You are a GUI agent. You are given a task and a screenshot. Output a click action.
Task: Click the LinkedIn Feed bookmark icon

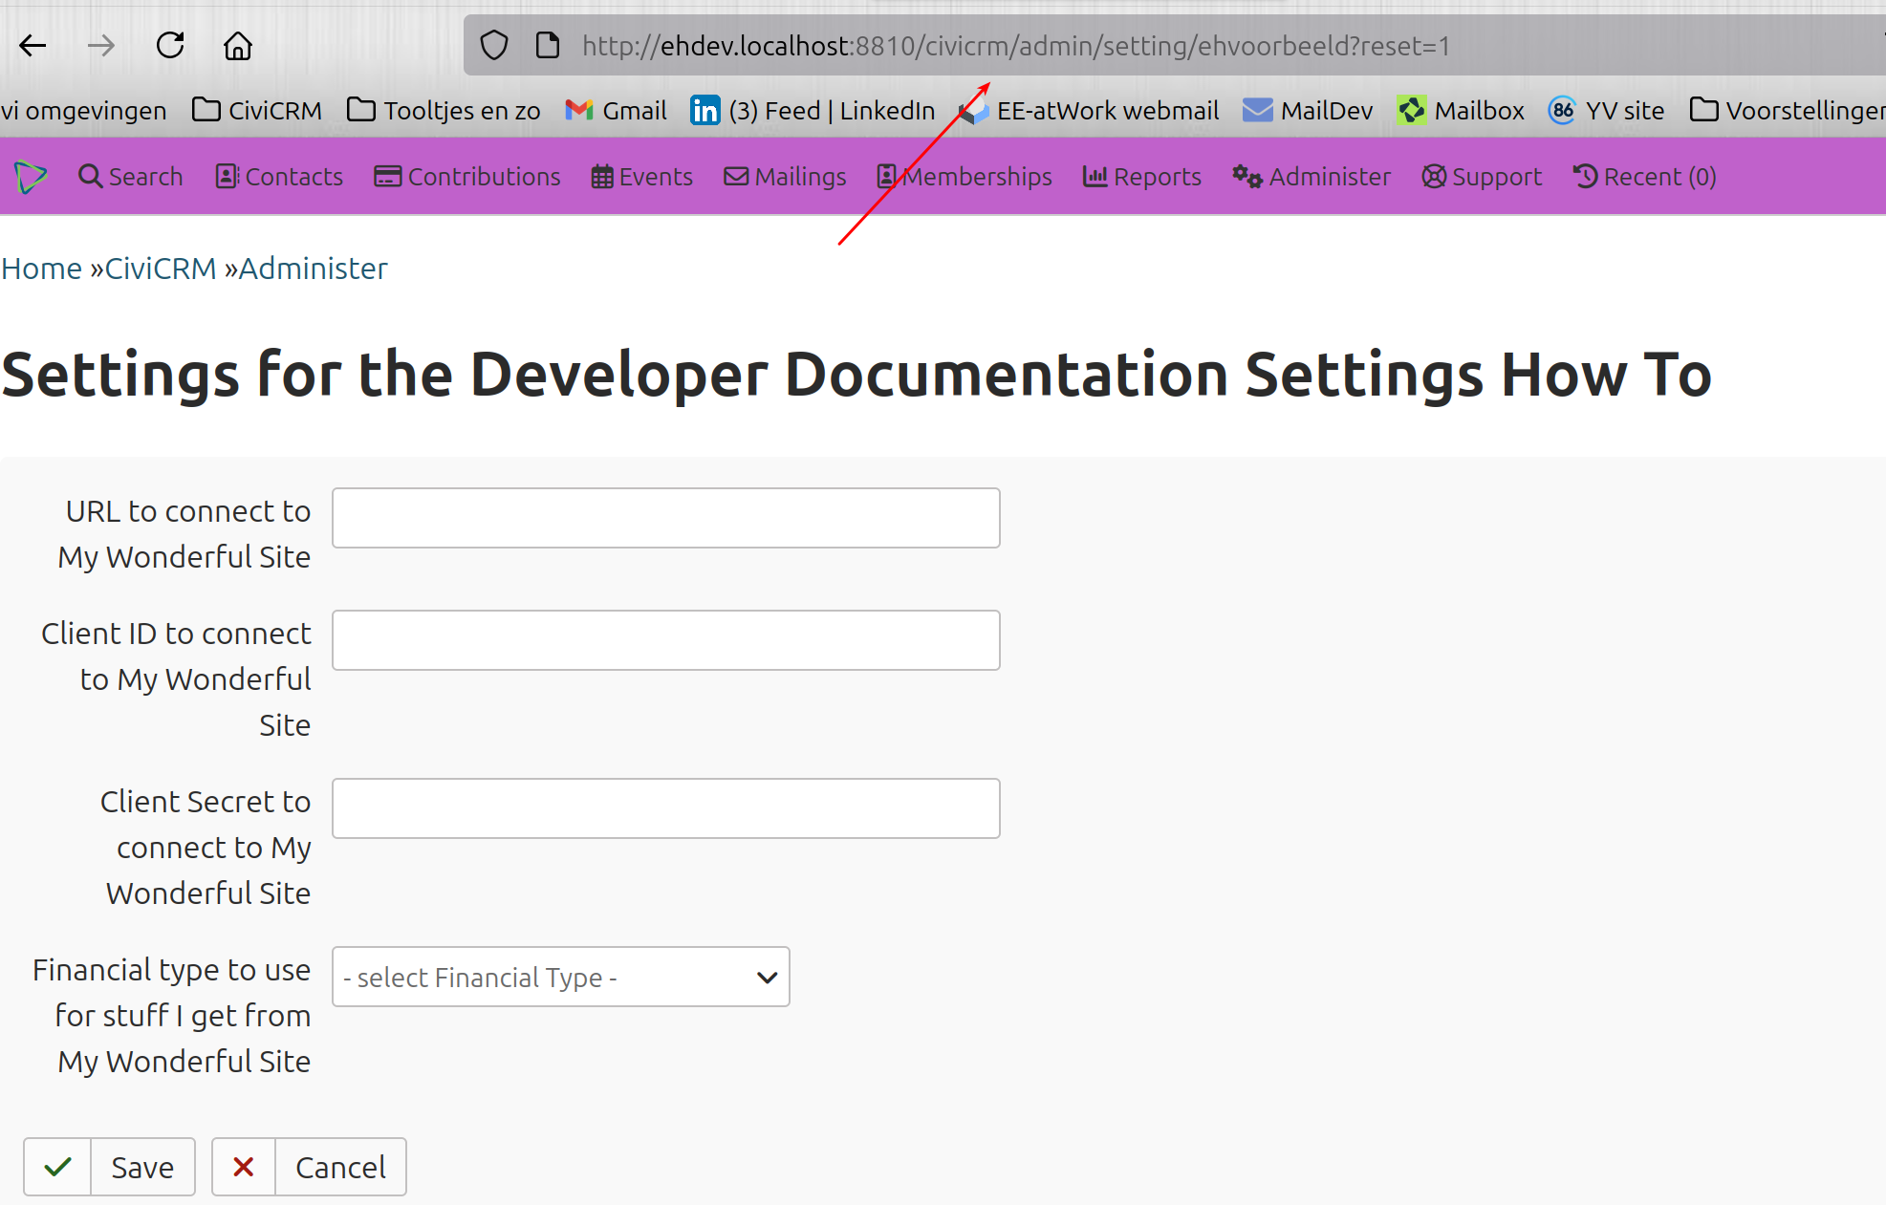click(x=705, y=110)
